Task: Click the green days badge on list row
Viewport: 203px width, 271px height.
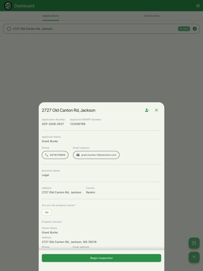Action: pyautogui.click(x=184, y=29)
